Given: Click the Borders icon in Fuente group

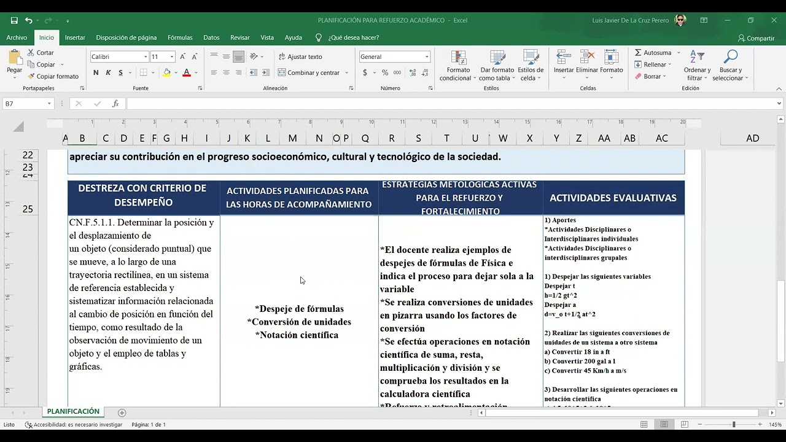Looking at the screenshot, I should [x=143, y=72].
